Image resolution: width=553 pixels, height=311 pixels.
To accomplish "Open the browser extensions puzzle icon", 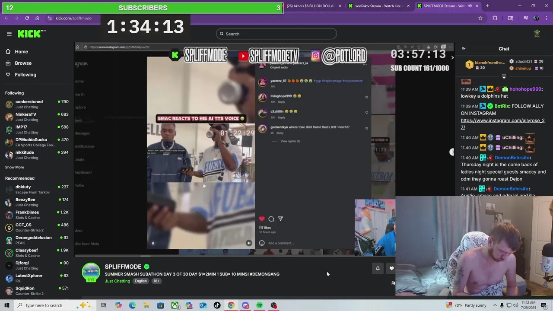I will [x=495, y=18].
